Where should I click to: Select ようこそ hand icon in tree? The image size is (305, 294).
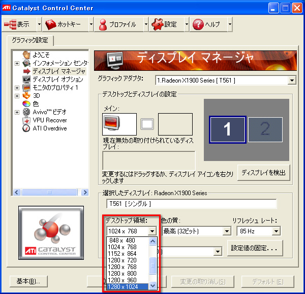click(26, 55)
